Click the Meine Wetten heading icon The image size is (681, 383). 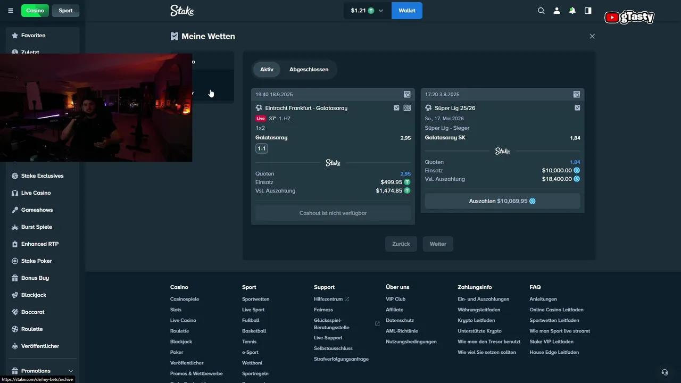[x=174, y=36]
